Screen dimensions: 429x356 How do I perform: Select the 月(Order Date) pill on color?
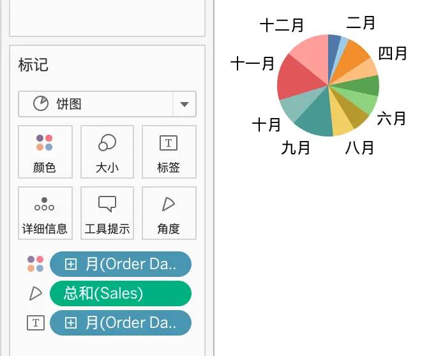pyautogui.click(x=121, y=264)
